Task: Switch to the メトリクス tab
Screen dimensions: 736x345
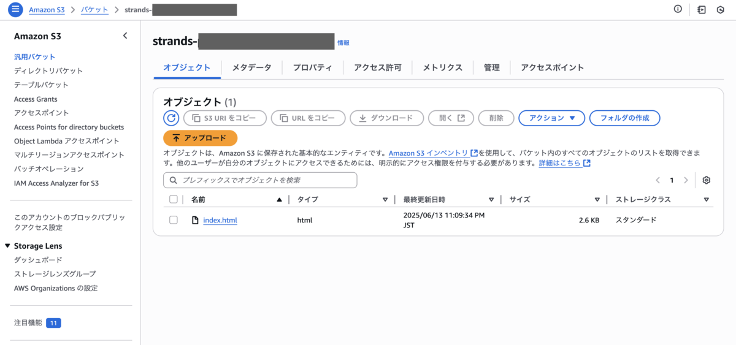Action: (x=442, y=67)
